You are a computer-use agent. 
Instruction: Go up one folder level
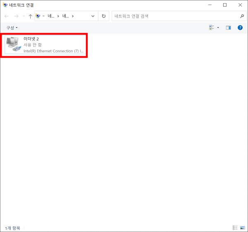30,16
